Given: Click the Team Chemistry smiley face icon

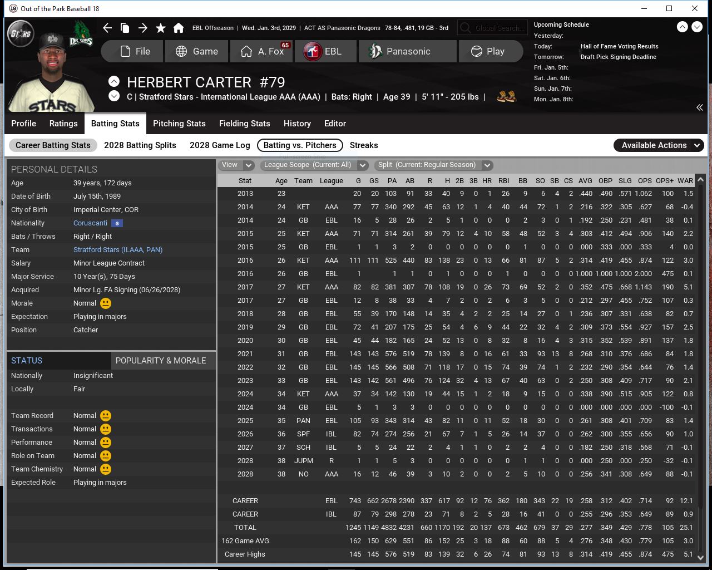Looking at the screenshot, I should point(105,469).
